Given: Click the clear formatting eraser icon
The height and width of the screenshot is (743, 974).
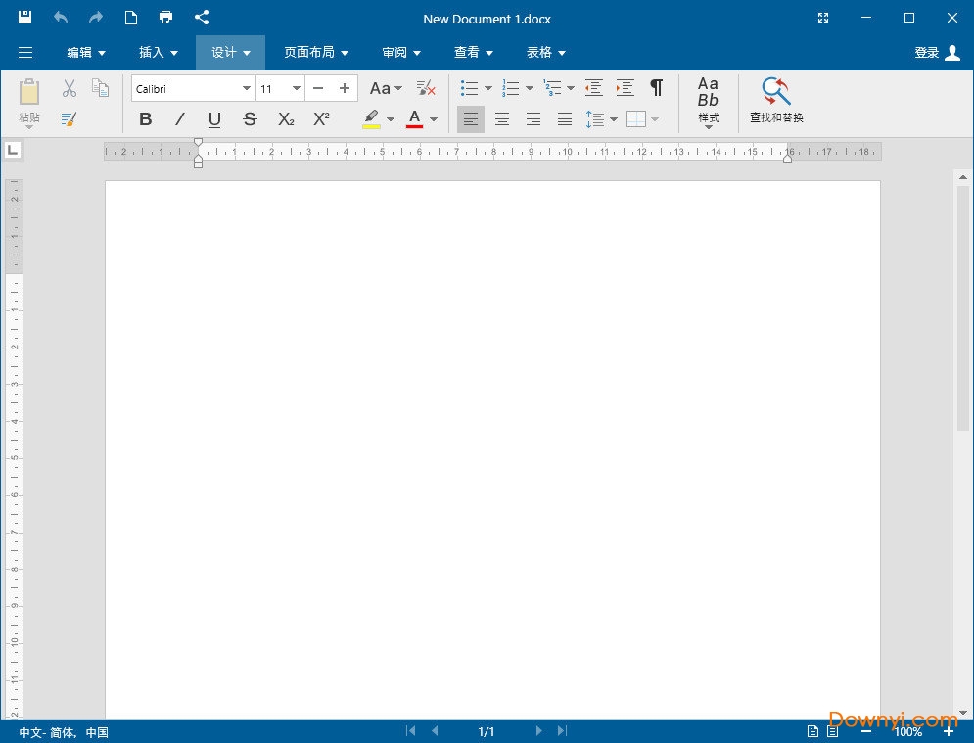Looking at the screenshot, I should 426,88.
